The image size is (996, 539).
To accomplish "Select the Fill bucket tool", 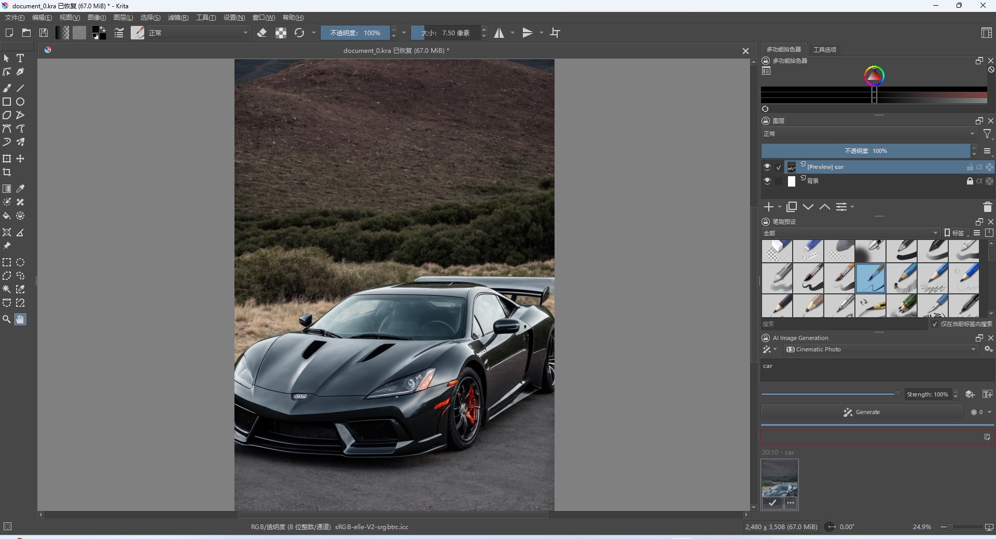I will coord(7,216).
